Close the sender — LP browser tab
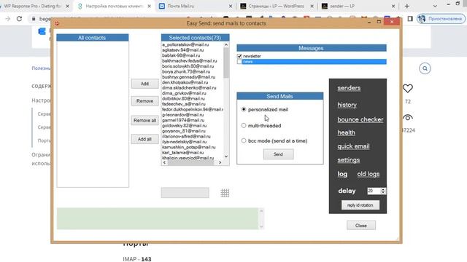 click(x=393, y=6)
